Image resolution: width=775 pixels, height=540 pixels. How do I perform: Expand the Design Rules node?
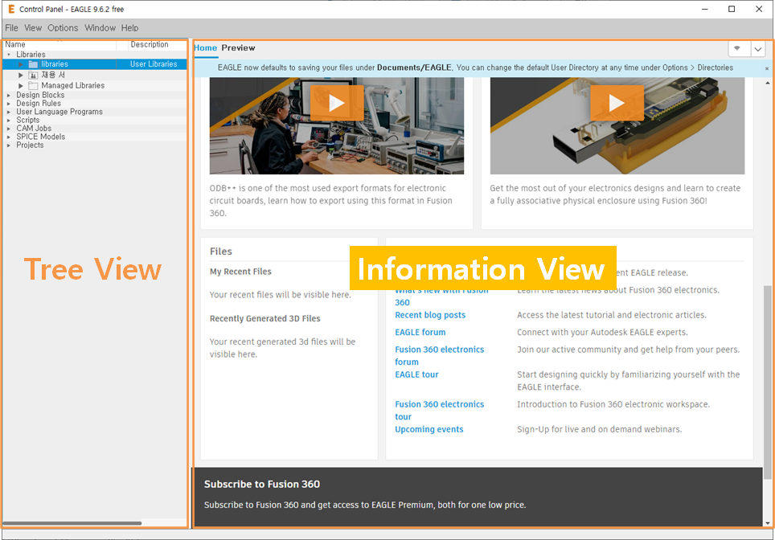(x=9, y=103)
